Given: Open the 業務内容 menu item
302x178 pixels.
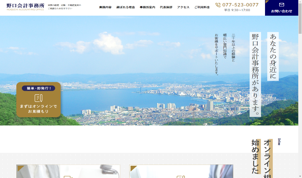Looking at the screenshot, I should [105, 7].
